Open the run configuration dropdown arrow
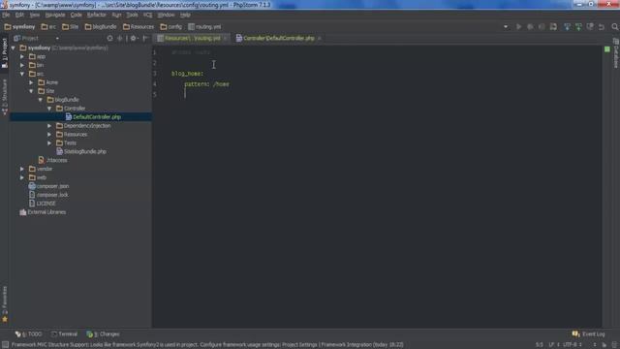620x349 pixels. [x=506, y=27]
